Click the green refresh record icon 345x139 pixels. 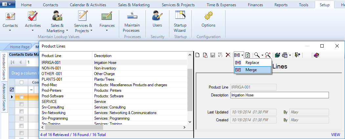(x=248, y=55)
